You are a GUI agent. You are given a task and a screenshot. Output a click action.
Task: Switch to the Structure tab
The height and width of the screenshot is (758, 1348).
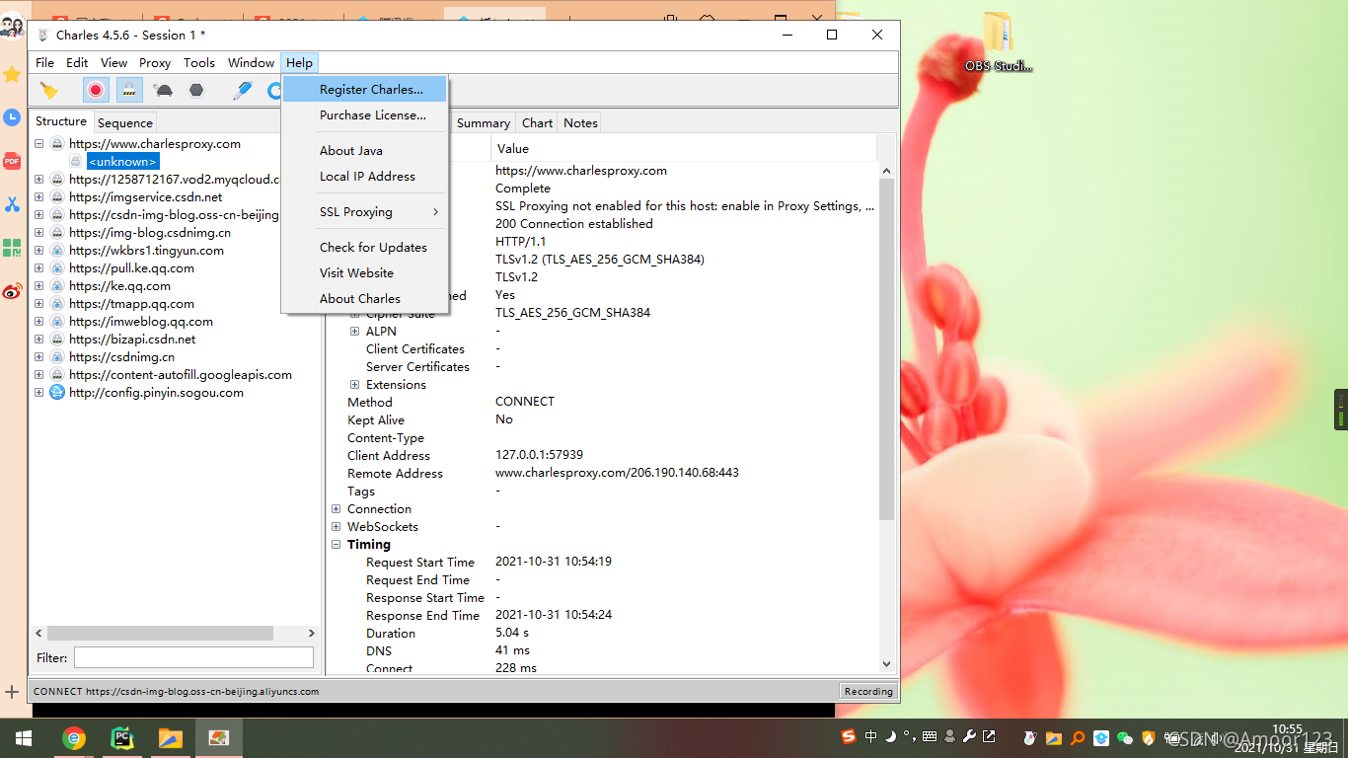61,121
